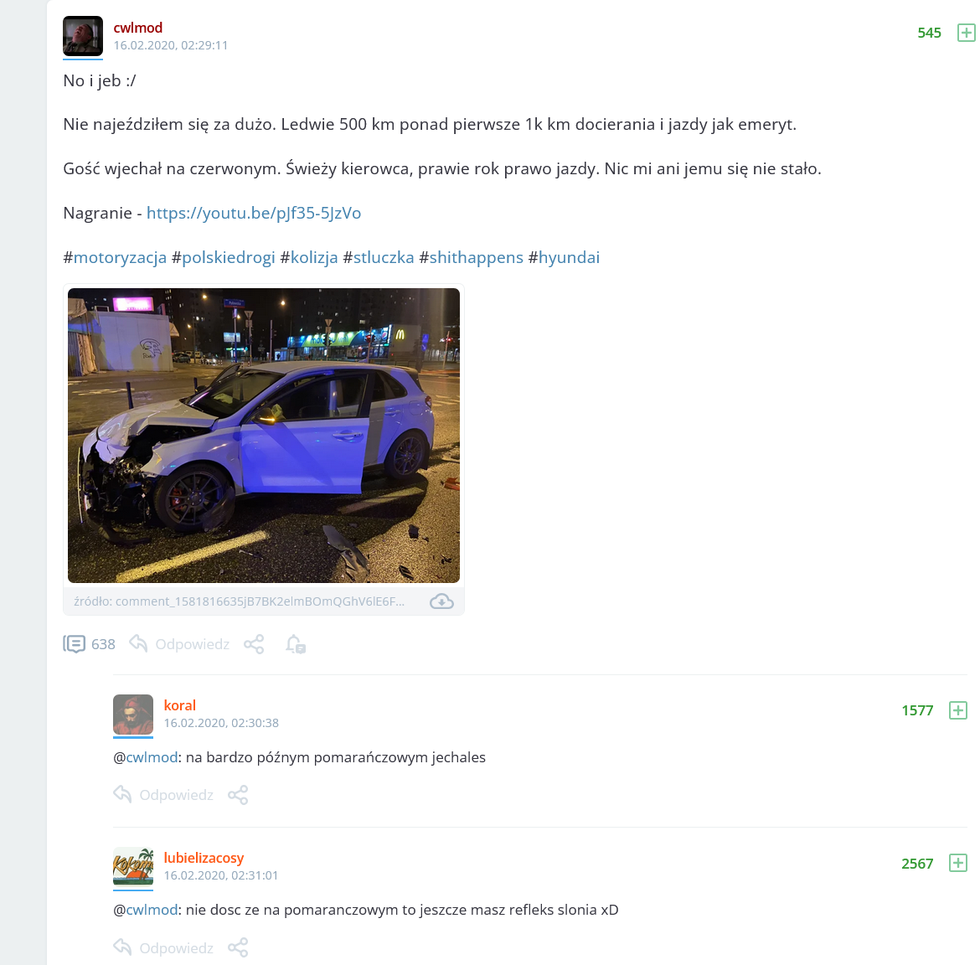Viewport: 980px width, 965px height.
Task: Open koral's avatar image
Action: 133,715
